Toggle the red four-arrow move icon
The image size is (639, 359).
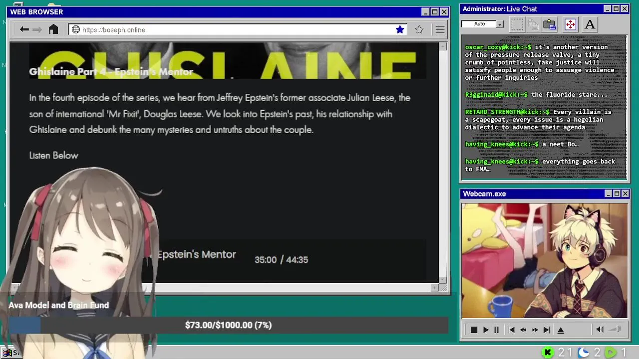pos(570,24)
